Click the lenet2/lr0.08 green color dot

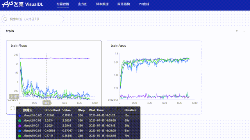(20, 121)
